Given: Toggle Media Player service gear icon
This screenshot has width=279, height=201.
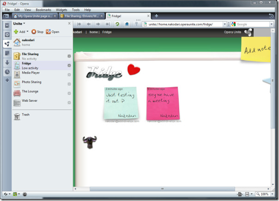Looking at the screenshot, I should coord(69,74).
